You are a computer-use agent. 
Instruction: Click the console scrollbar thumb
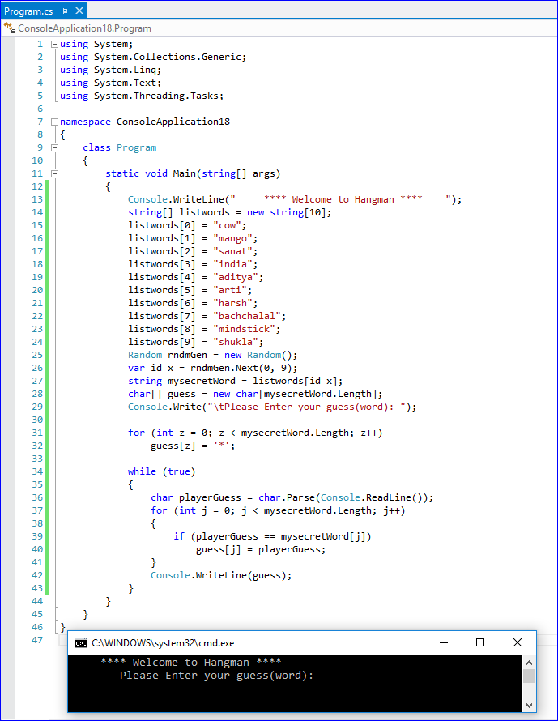pyautogui.click(x=529, y=676)
